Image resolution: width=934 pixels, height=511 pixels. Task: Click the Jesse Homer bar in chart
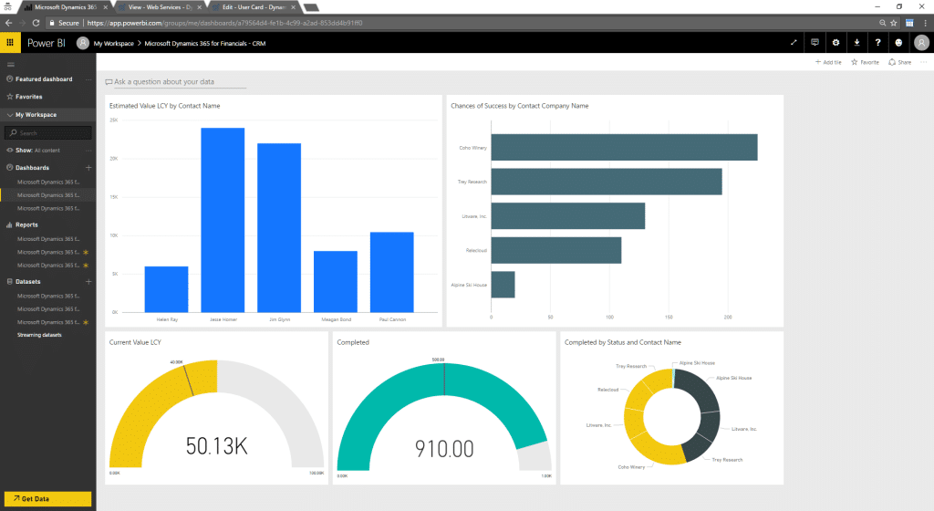tap(223, 220)
